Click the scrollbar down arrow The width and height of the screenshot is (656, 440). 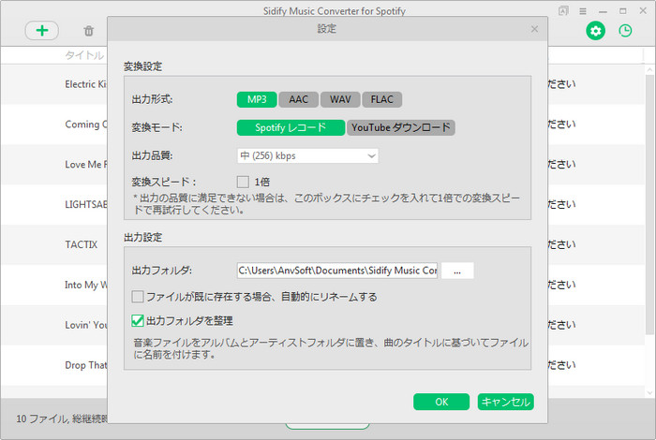[x=649, y=393]
